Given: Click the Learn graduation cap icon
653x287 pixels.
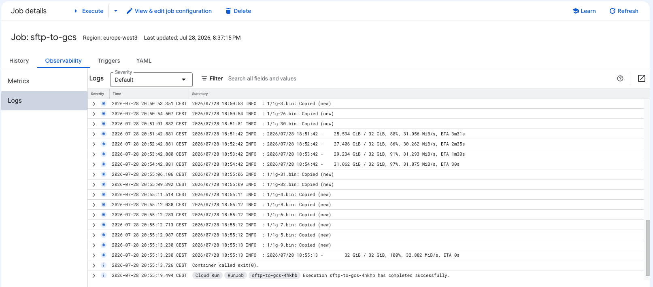Looking at the screenshot, I should [x=576, y=11].
